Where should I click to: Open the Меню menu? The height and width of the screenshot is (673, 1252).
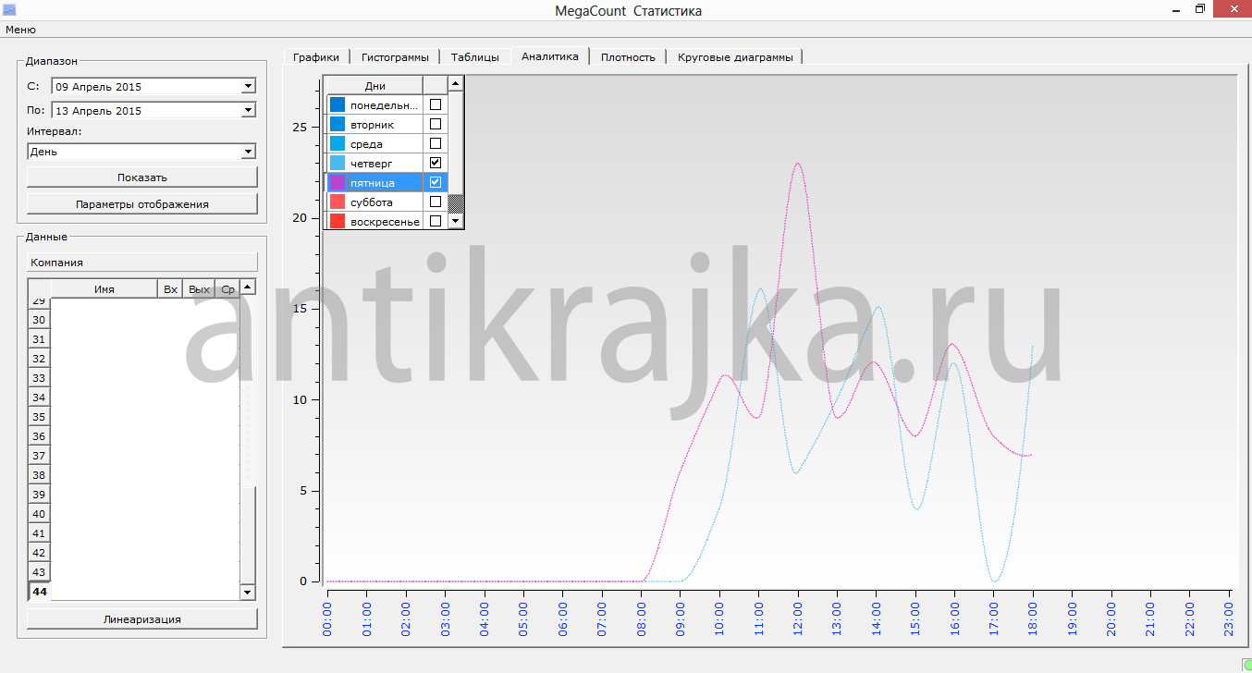click(20, 30)
